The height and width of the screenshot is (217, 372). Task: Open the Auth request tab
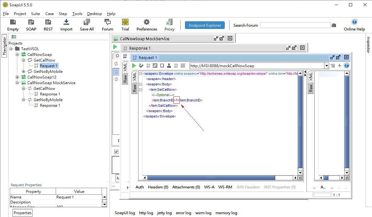tap(139, 187)
